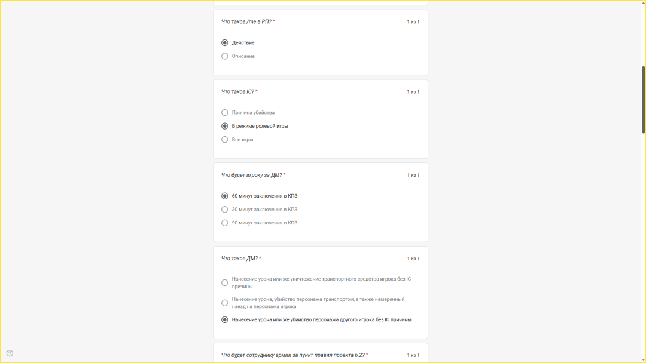Click the help question mark icon
The height and width of the screenshot is (363, 646).
(x=10, y=353)
